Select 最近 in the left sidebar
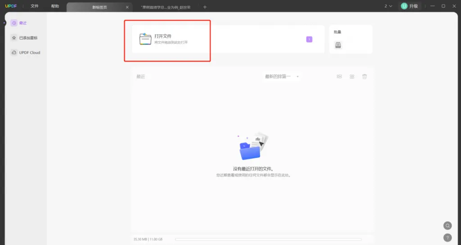Image resolution: width=461 pixels, height=245 pixels. click(x=19, y=23)
